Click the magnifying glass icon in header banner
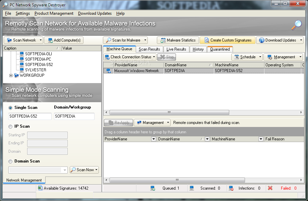Screen dimensions: 308x201 tap(297, 25)
